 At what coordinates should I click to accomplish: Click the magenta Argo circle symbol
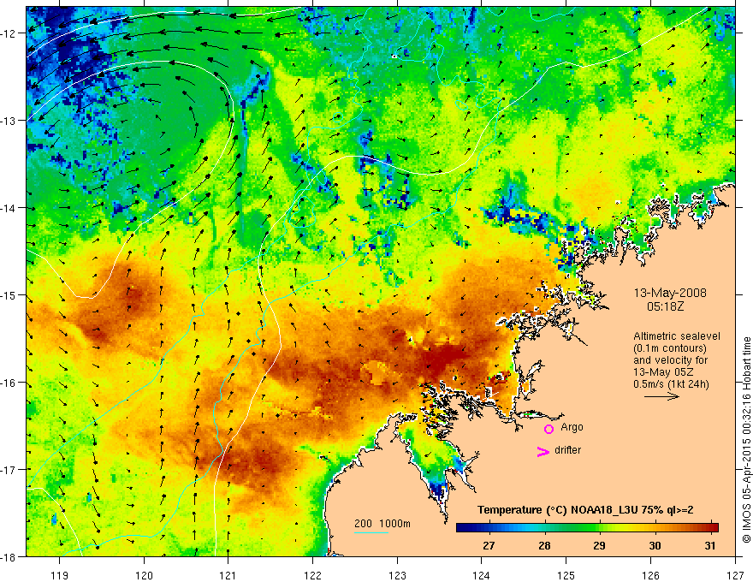tap(548, 429)
